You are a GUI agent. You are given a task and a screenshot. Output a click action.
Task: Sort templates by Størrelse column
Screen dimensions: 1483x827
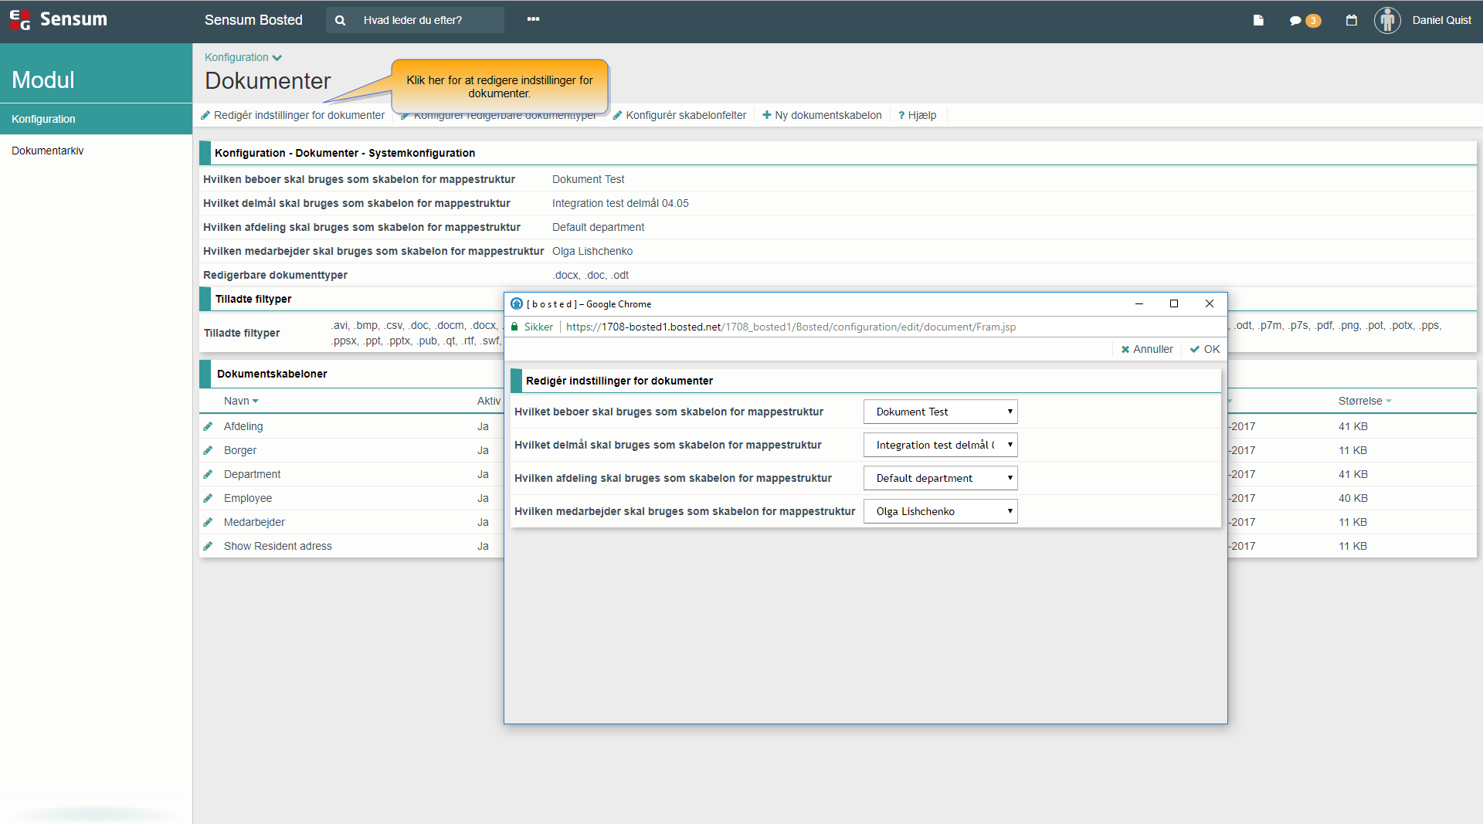(x=1365, y=401)
